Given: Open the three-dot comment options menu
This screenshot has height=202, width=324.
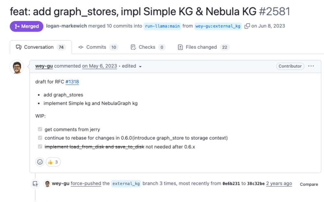Looking at the screenshot, I should pos(311,66).
